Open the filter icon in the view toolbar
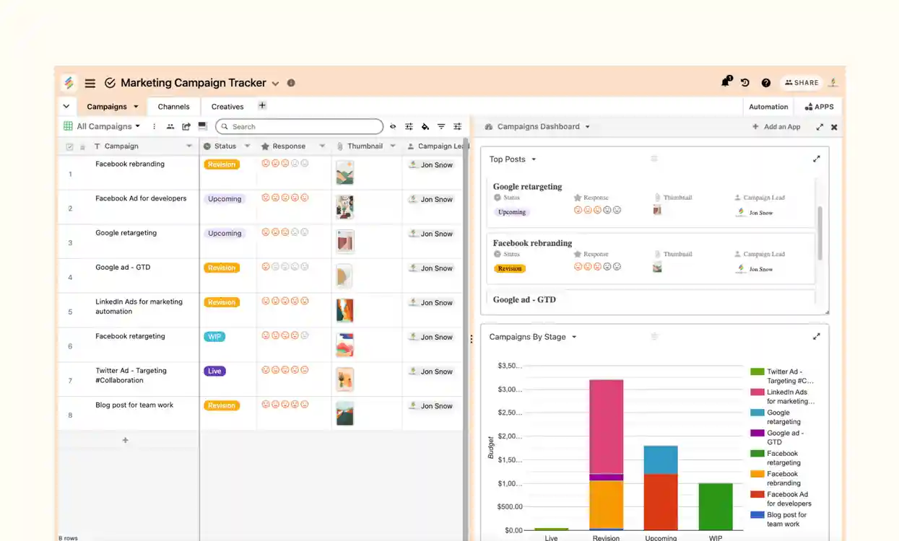 (x=440, y=126)
